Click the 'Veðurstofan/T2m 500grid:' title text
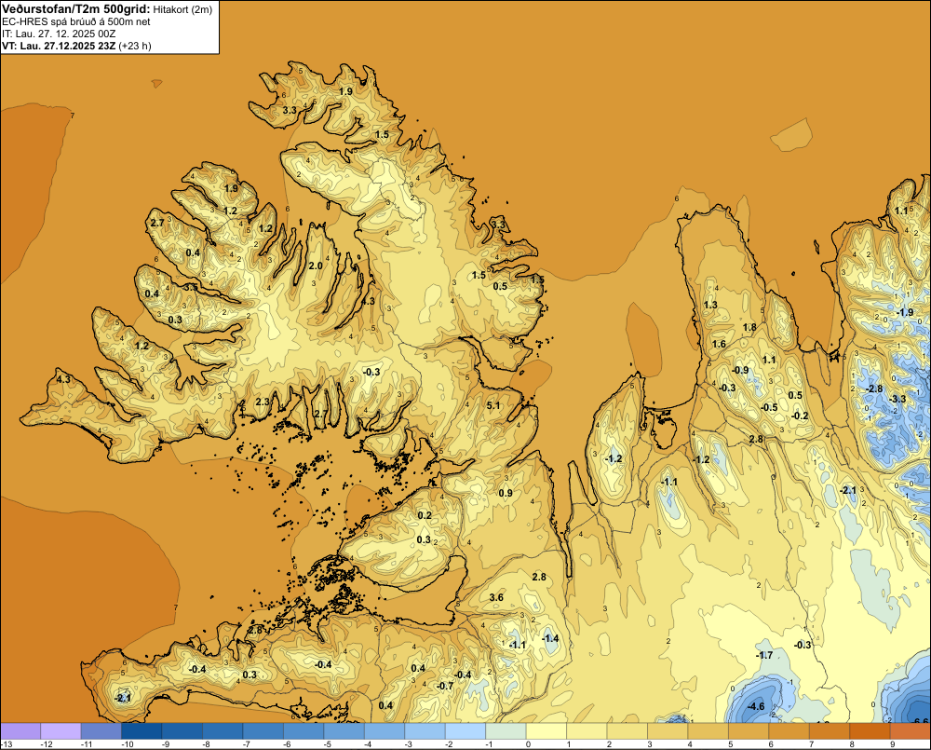Screen dimensions: 931x750 pos(76,8)
